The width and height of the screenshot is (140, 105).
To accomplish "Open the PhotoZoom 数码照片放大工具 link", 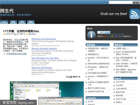I will click(98, 68).
